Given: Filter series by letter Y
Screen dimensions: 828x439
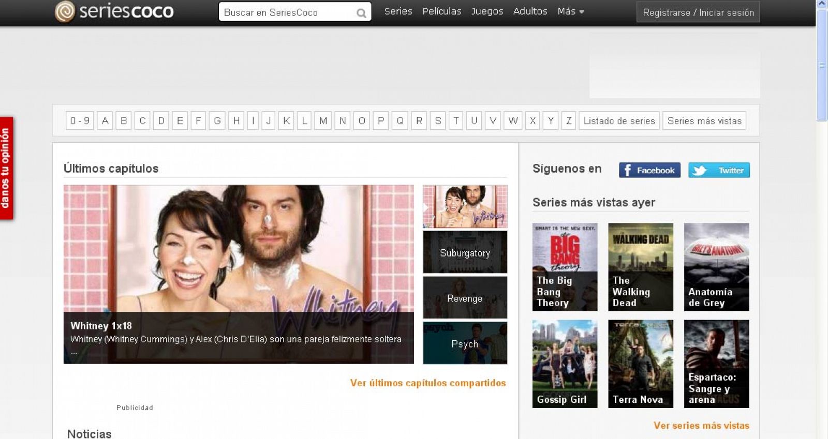Looking at the screenshot, I should [x=551, y=121].
